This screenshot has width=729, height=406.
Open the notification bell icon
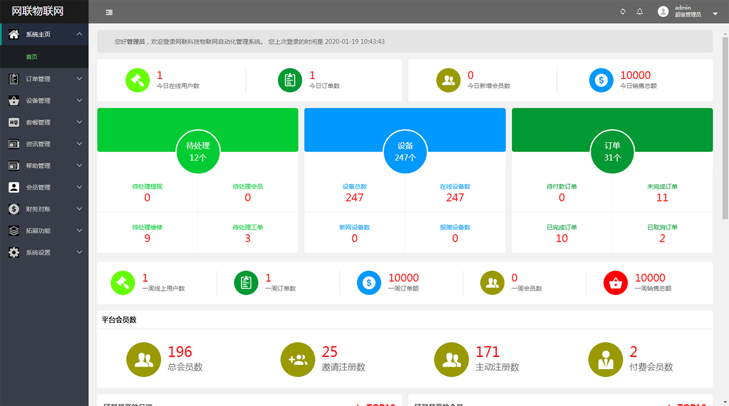(640, 12)
